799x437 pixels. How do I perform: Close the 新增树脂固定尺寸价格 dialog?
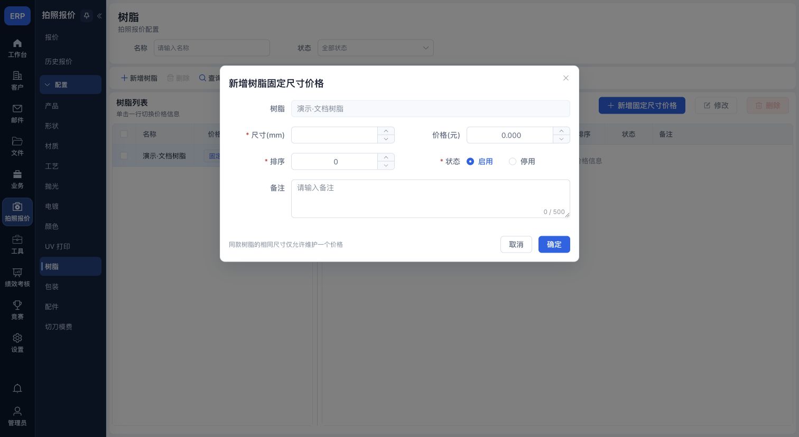(566, 78)
